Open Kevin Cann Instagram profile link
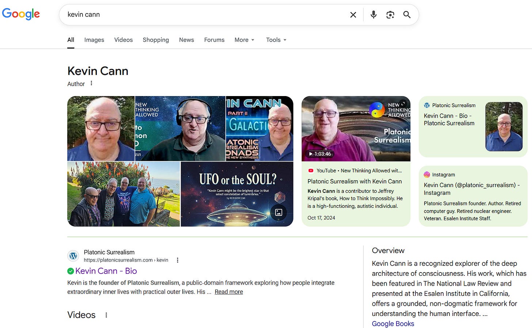 click(472, 189)
